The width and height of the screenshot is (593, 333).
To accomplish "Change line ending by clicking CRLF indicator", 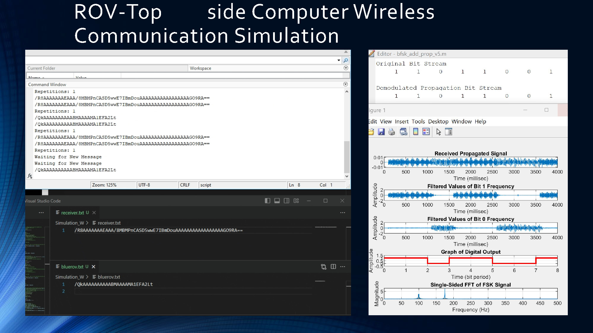I will [184, 185].
